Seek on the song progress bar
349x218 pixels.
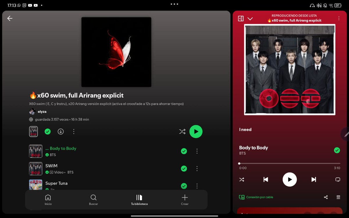[290, 163]
